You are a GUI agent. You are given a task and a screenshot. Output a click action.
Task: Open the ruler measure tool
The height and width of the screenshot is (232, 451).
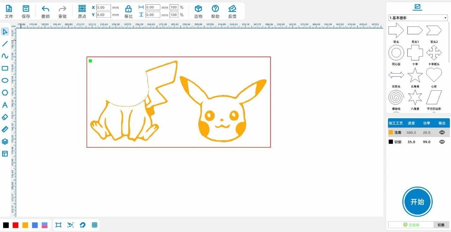coord(5,129)
